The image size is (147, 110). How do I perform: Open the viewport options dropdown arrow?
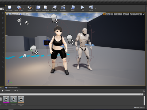7,14
